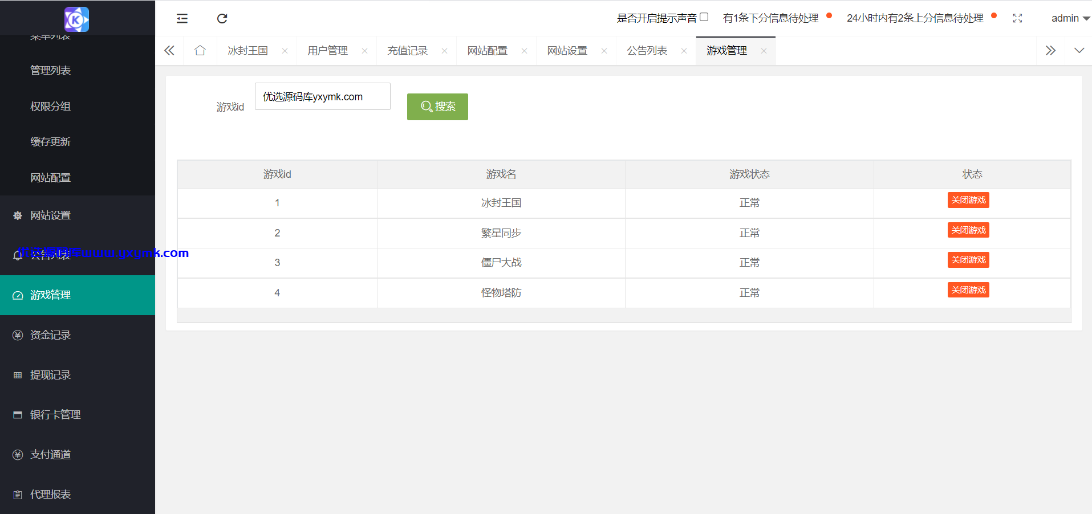
Task: Open the 24小时内上分信息待处理 notification
Action: (x=915, y=18)
